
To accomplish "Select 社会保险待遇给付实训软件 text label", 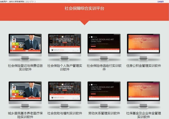I will [x=104, y=66].
